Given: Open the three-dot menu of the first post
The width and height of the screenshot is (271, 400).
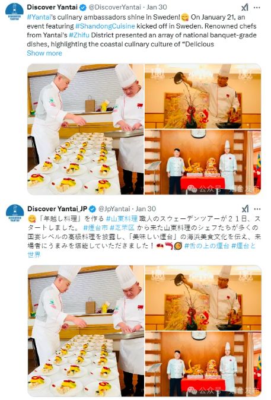Looking at the screenshot, I should pos(257,7).
